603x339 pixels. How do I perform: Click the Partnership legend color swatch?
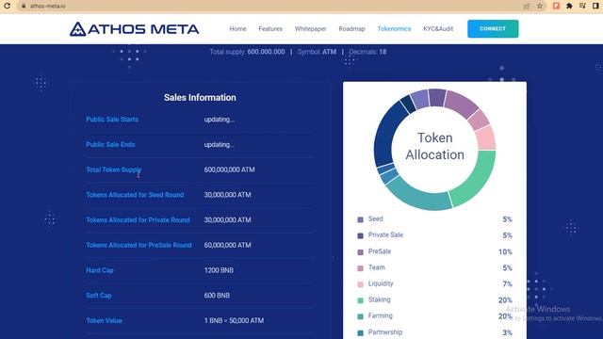[x=360, y=332]
